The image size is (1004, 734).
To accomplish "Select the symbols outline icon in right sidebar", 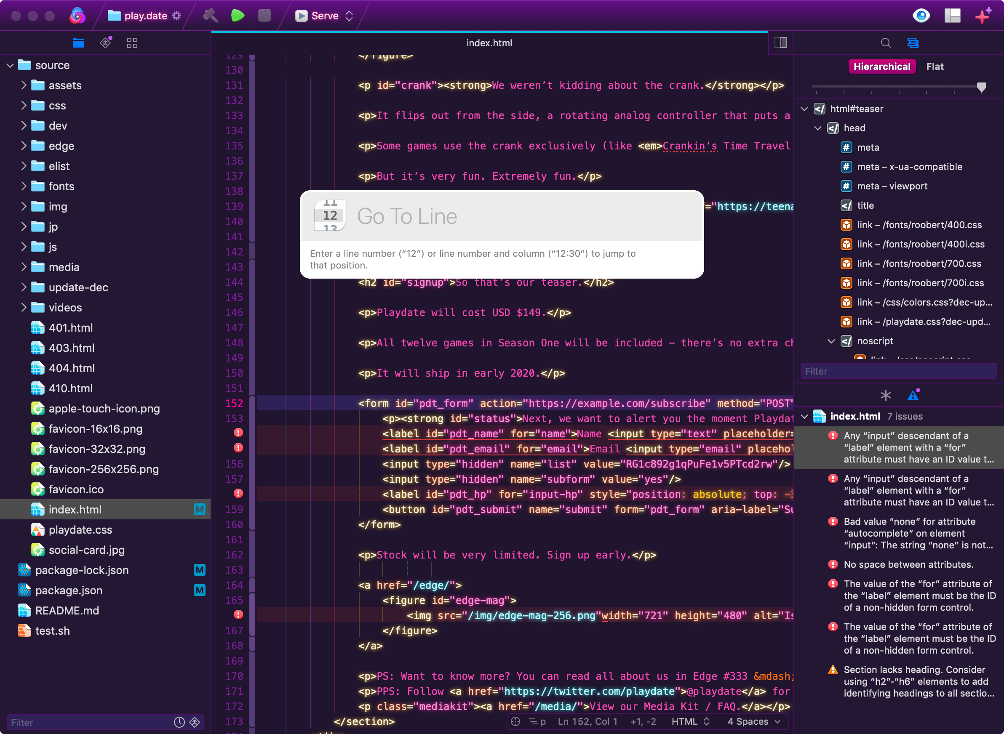I will point(913,43).
